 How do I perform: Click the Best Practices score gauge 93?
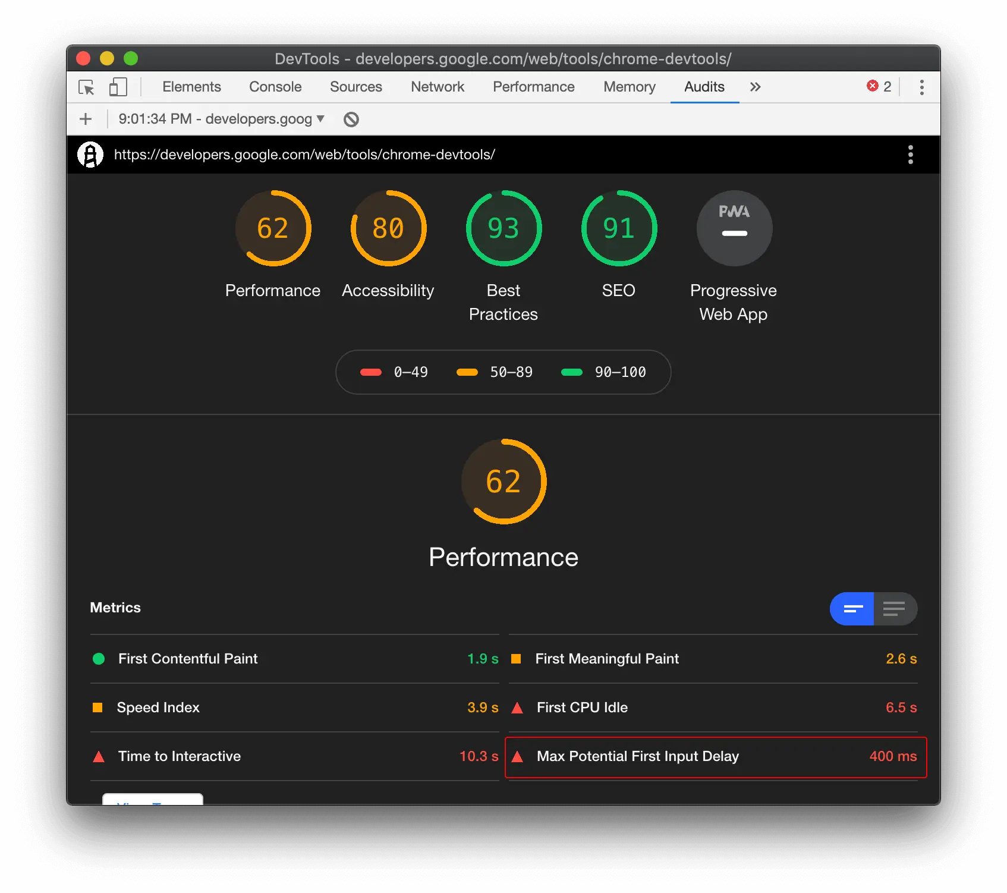click(503, 228)
